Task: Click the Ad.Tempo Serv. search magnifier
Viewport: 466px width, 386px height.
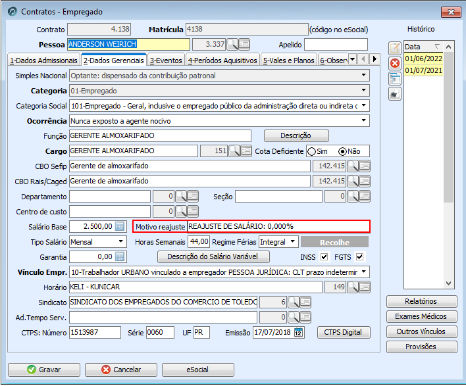Action: [294, 318]
